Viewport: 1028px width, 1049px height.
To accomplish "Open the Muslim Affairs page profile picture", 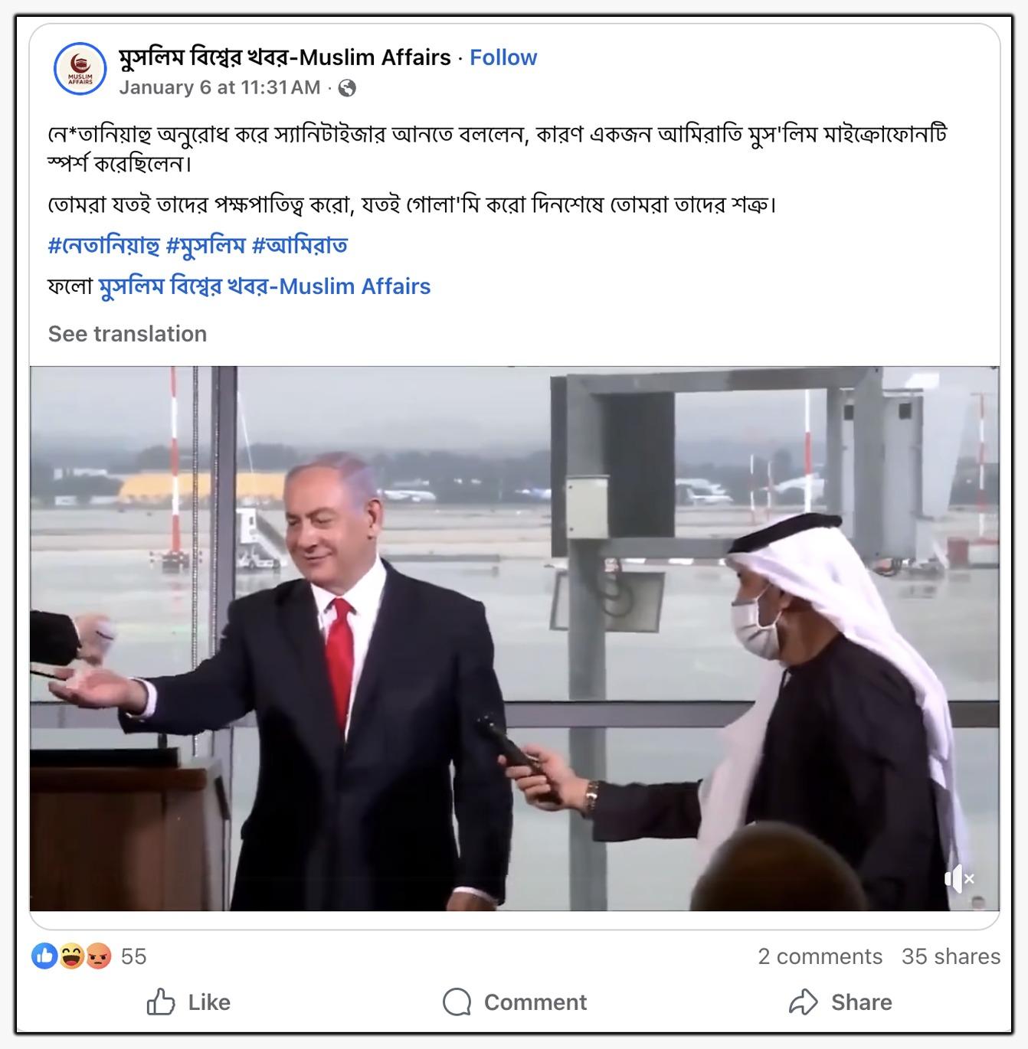I will click(x=80, y=69).
